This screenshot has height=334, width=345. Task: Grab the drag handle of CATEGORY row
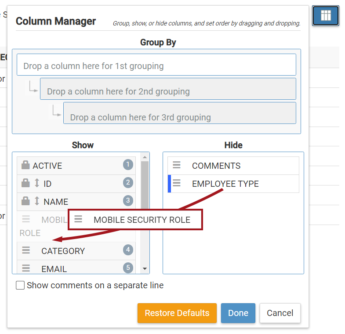26,250
